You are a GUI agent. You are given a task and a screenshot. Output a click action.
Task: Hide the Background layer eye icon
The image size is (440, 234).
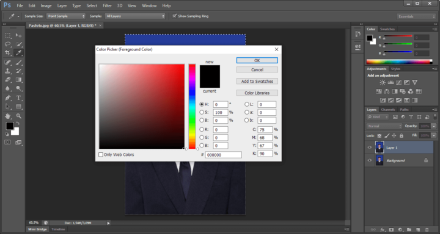[x=370, y=160]
